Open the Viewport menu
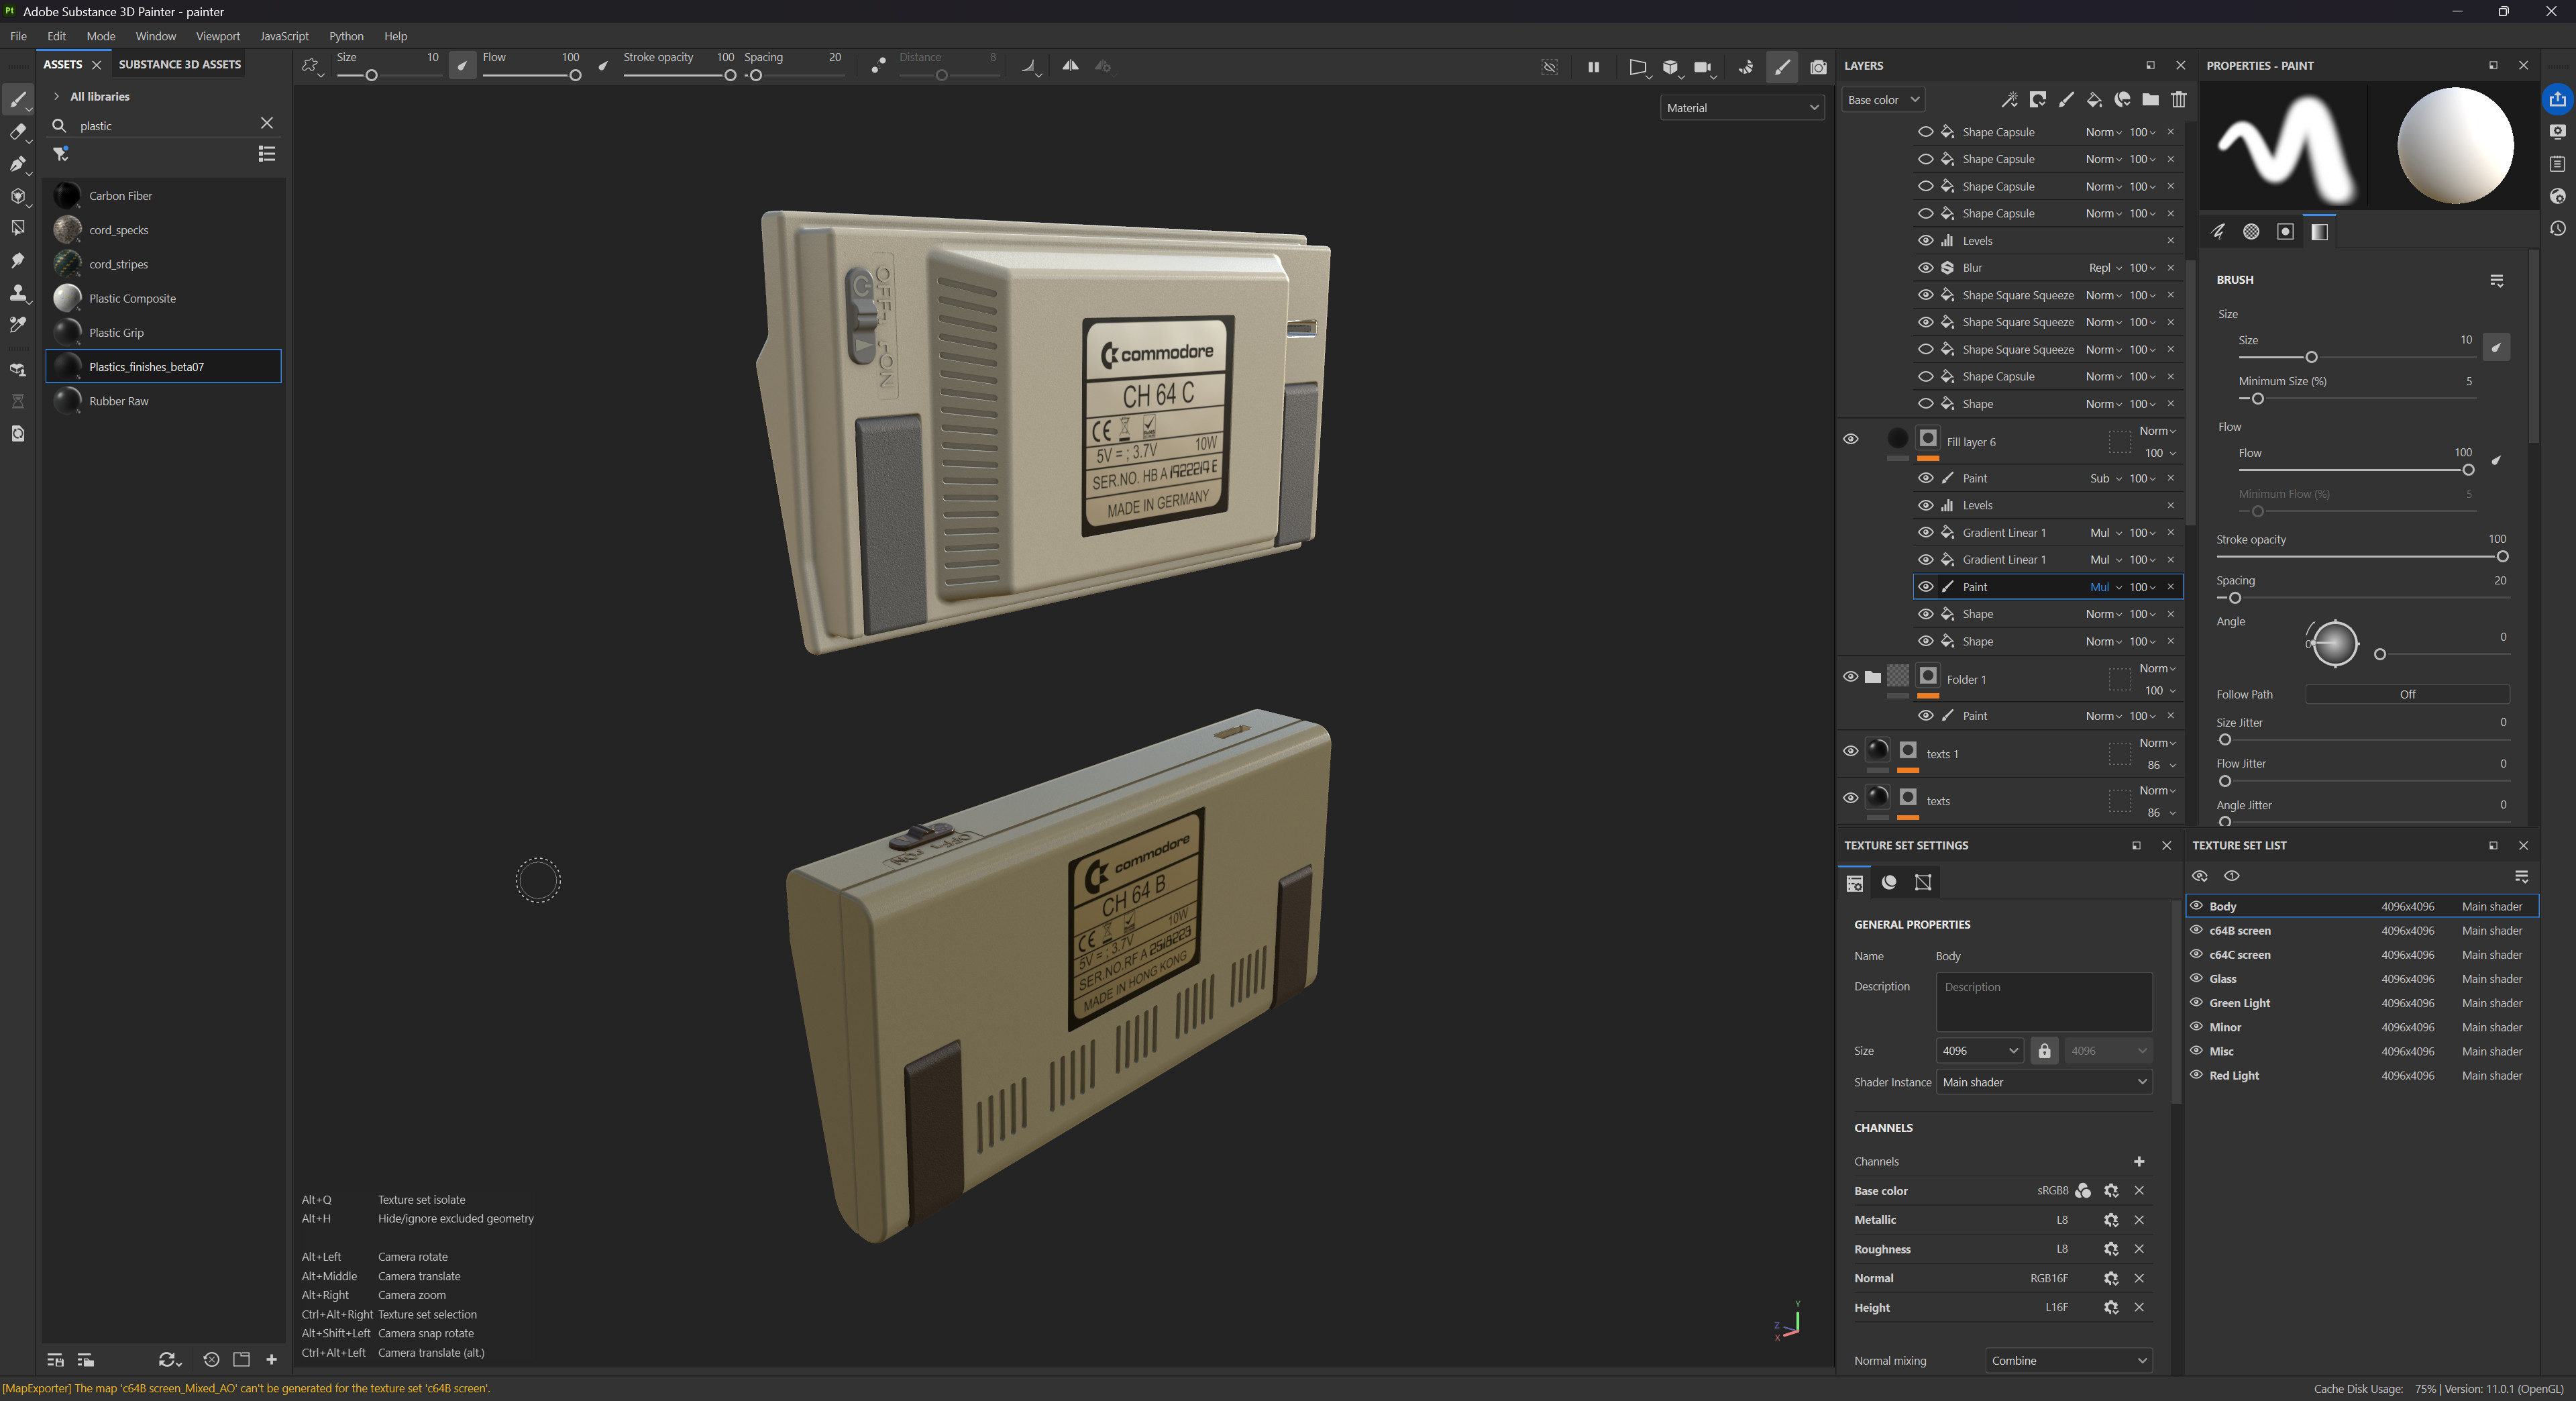The image size is (2576, 1401). tap(217, 36)
